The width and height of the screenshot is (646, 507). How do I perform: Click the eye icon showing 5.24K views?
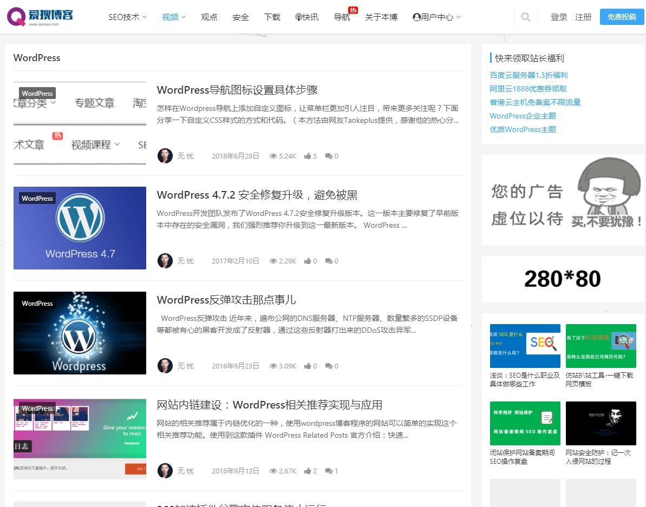273,156
